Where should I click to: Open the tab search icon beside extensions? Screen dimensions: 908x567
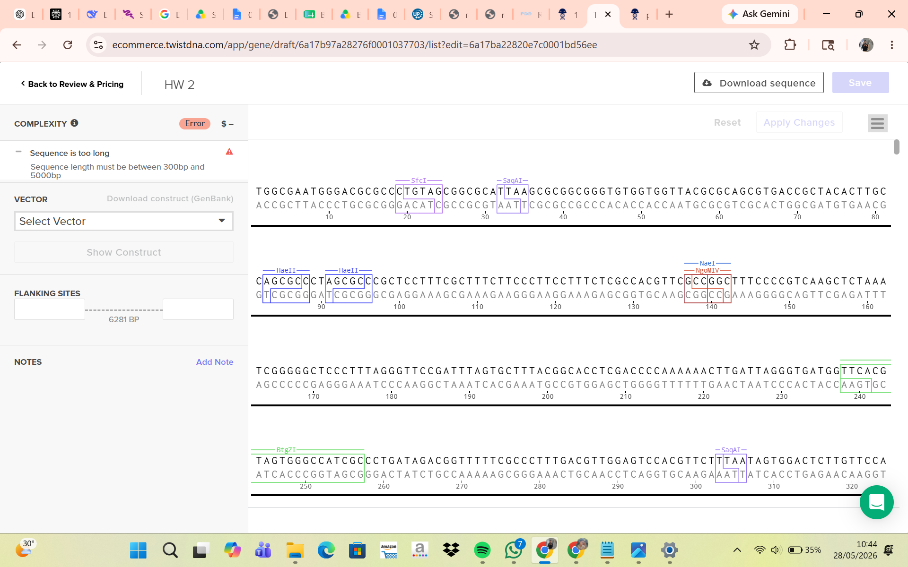pyautogui.click(x=828, y=45)
